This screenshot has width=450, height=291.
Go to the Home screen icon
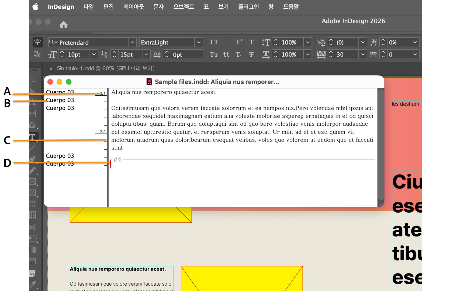(x=64, y=25)
